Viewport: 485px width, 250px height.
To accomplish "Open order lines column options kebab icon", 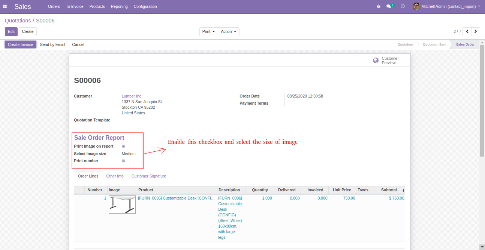I will (x=403, y=190).
